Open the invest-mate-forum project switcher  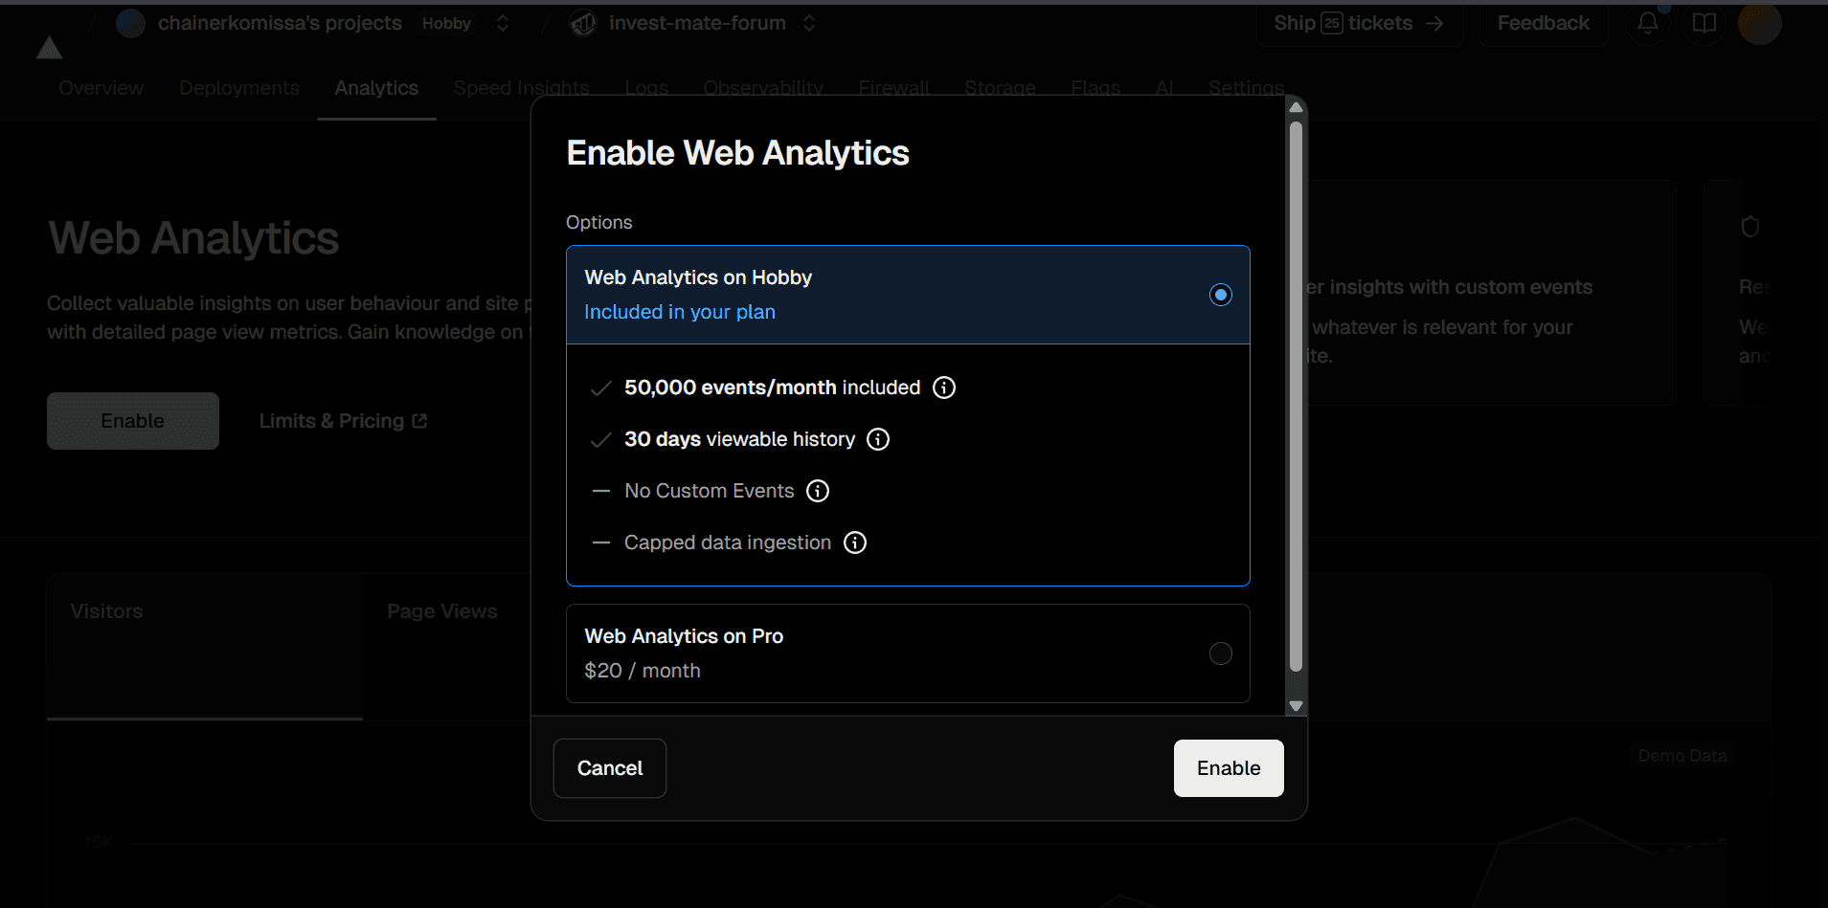808,22
